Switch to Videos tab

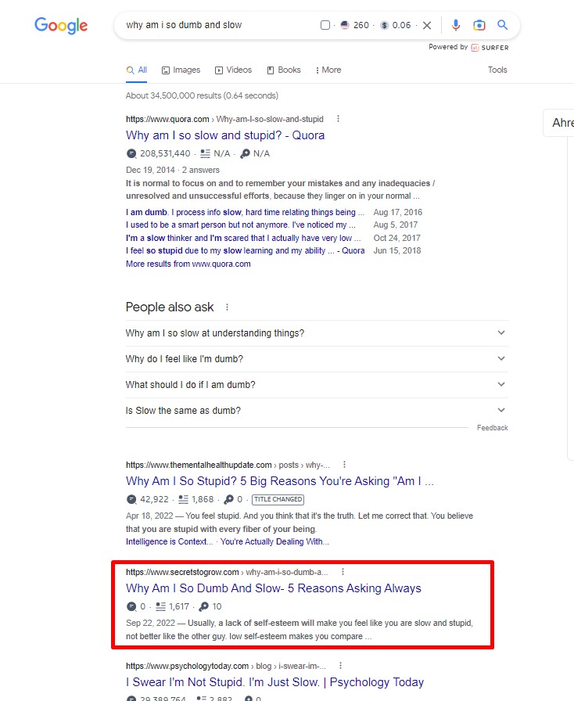click(x=233, y=70)
